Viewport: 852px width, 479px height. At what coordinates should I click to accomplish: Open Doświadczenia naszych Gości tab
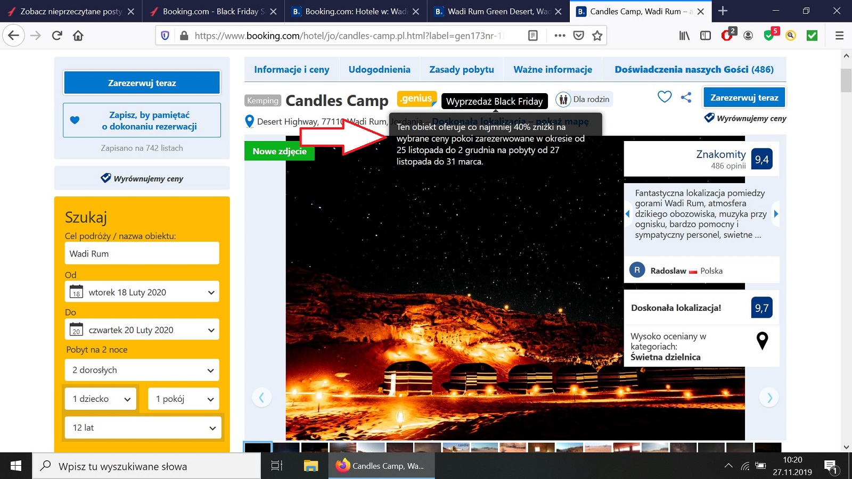coord(694,69)
